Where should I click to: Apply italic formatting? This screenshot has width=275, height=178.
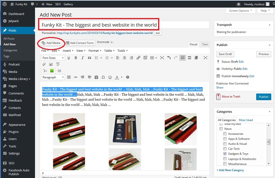coord(82,58)
